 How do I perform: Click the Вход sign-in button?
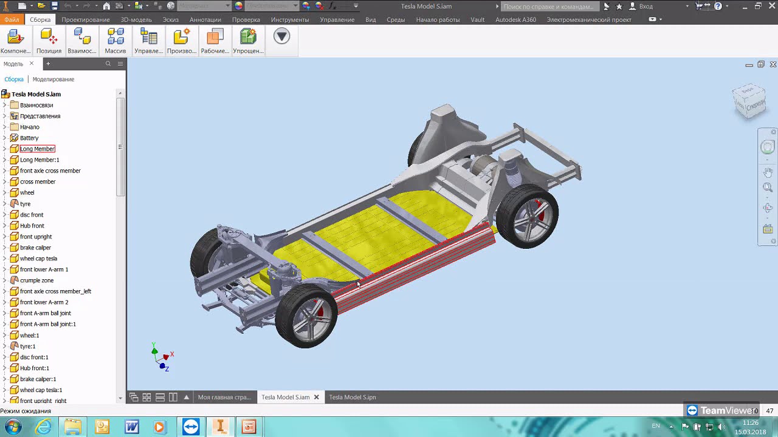[x=641, y=6]
